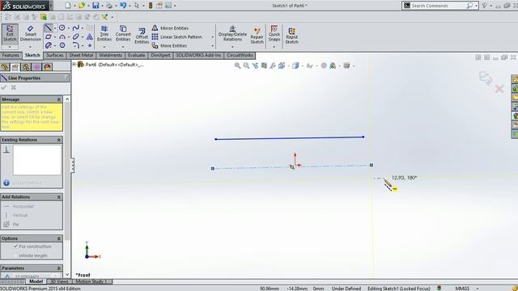Select the Line sketch tool

pos(49,28)
